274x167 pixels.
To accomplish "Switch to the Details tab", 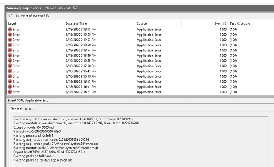I will tap(30, 109).
